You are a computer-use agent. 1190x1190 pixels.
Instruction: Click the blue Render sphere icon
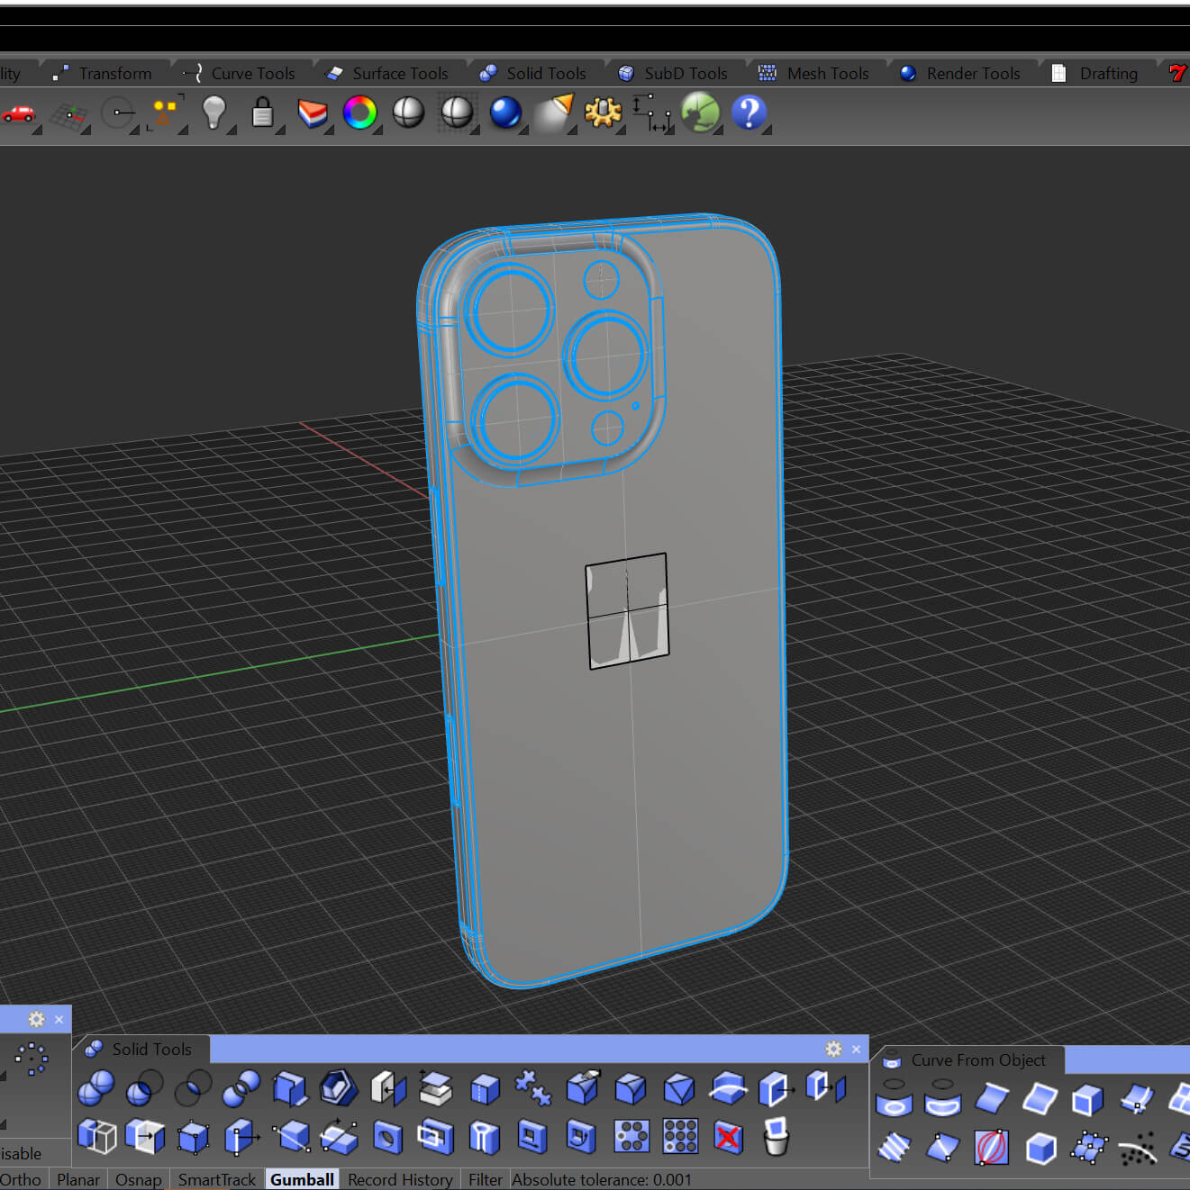point(505,113)
